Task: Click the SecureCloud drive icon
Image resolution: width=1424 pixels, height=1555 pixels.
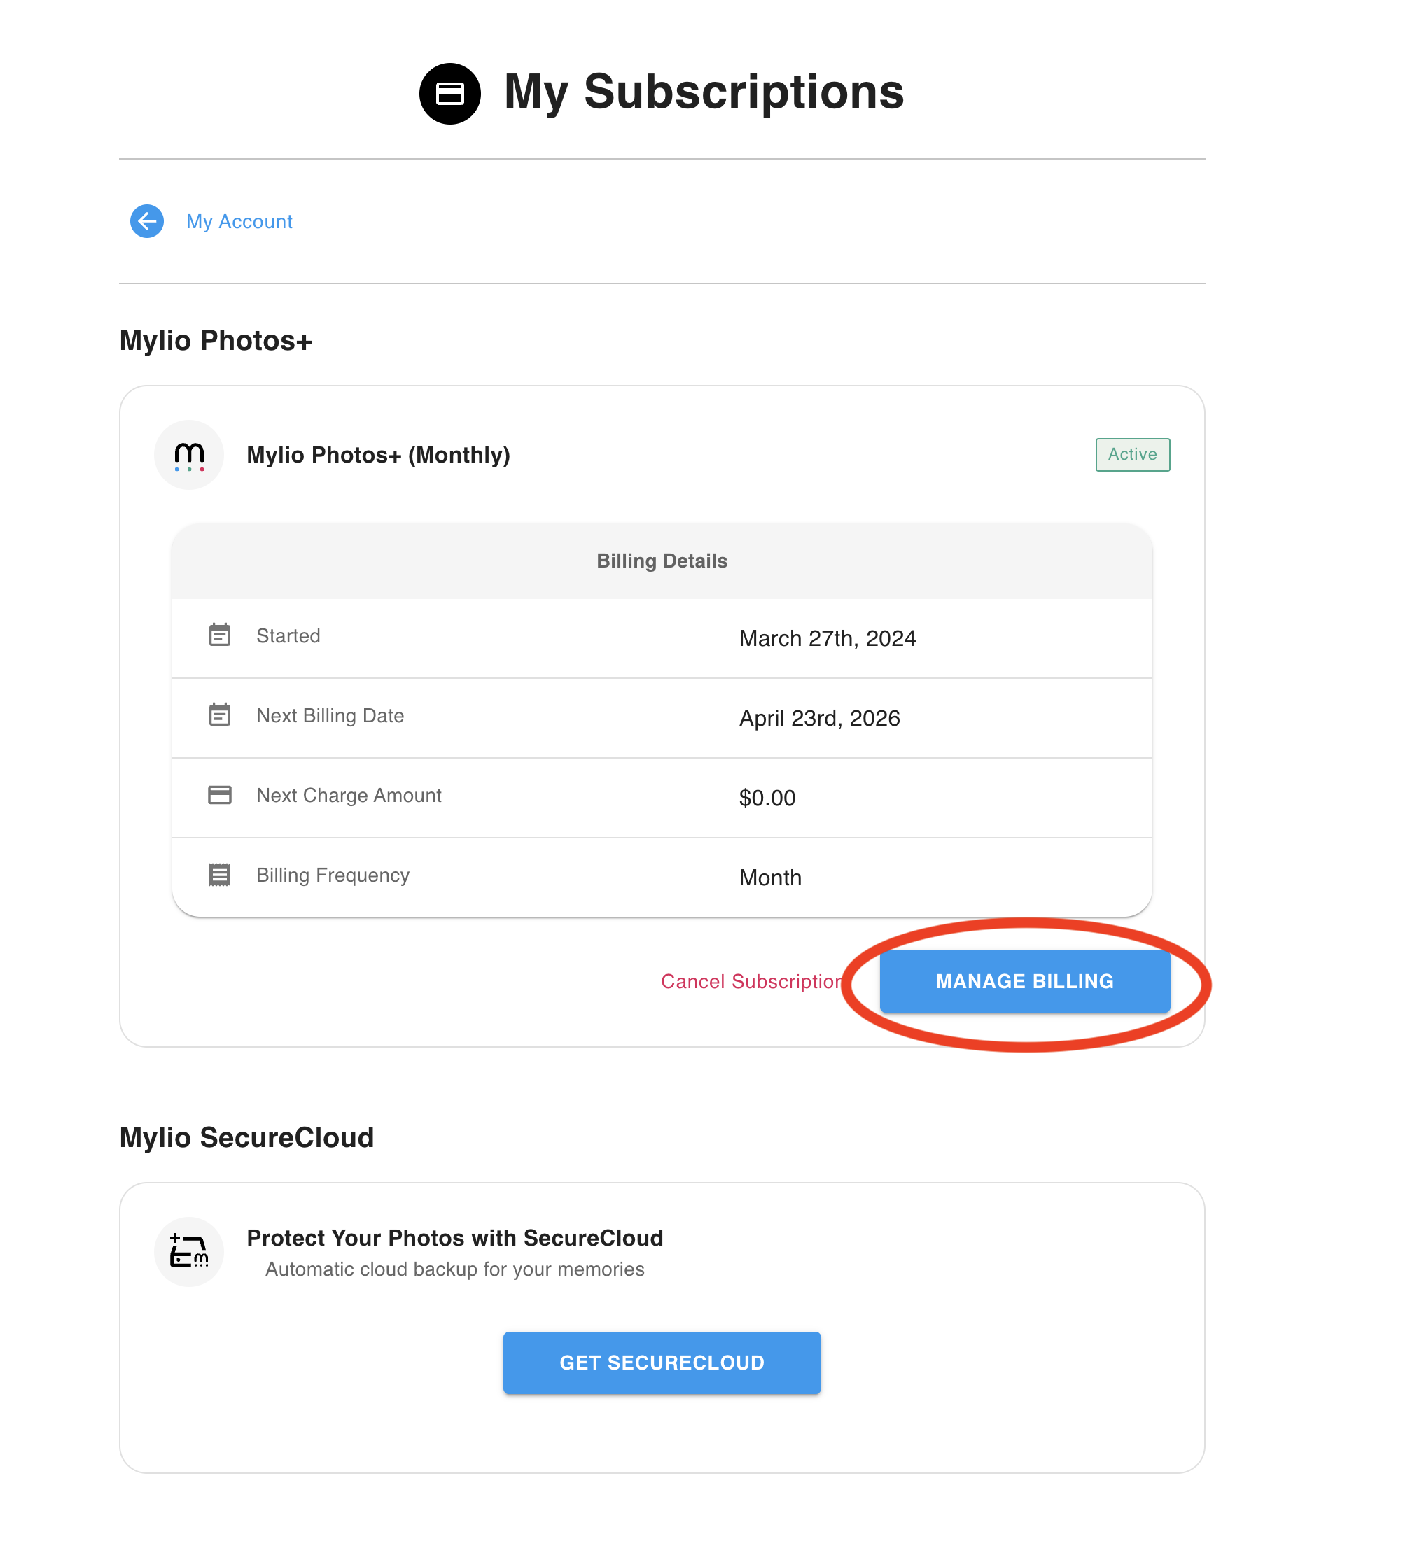Action: [x=189, y=1251]
